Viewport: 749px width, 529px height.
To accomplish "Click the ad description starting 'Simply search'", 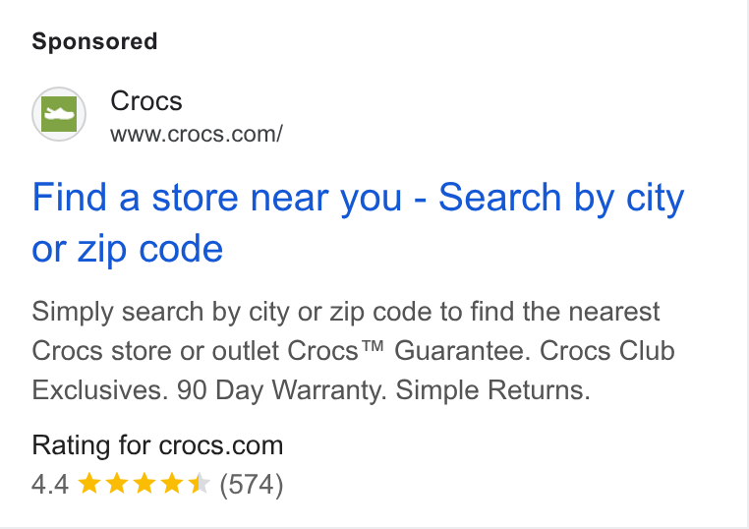I will (353, 351).
